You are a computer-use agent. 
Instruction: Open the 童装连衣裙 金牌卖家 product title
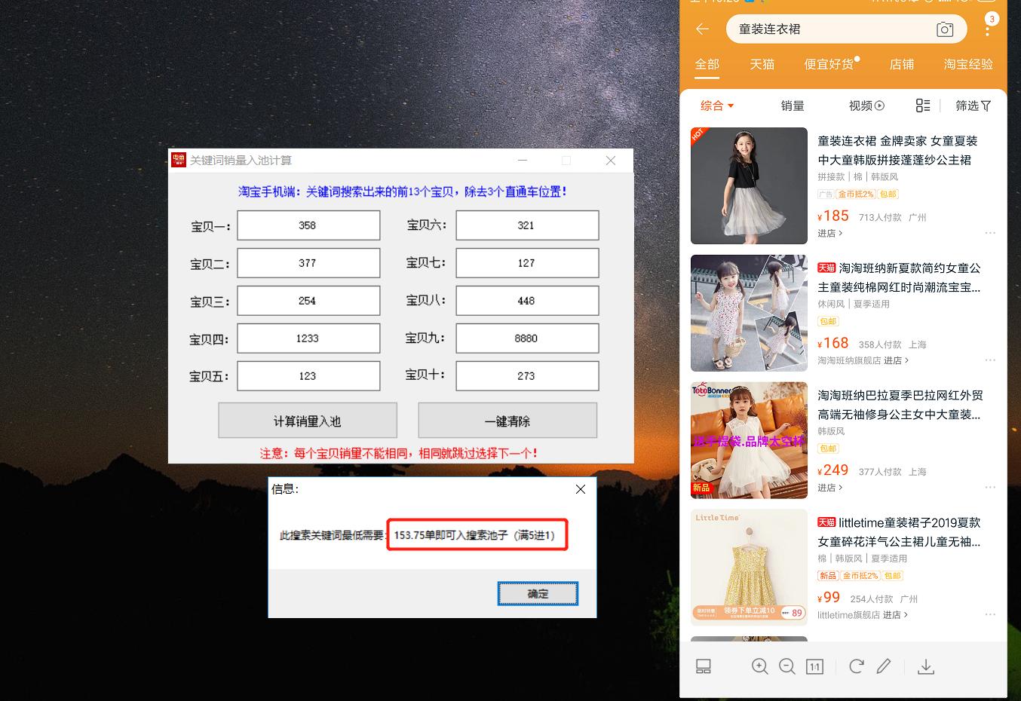coord(897,150)
